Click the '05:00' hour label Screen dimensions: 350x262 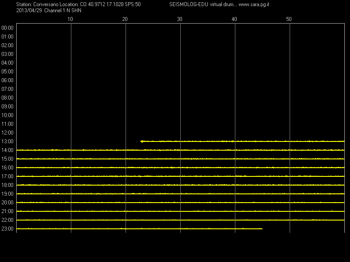click(7, 72)
